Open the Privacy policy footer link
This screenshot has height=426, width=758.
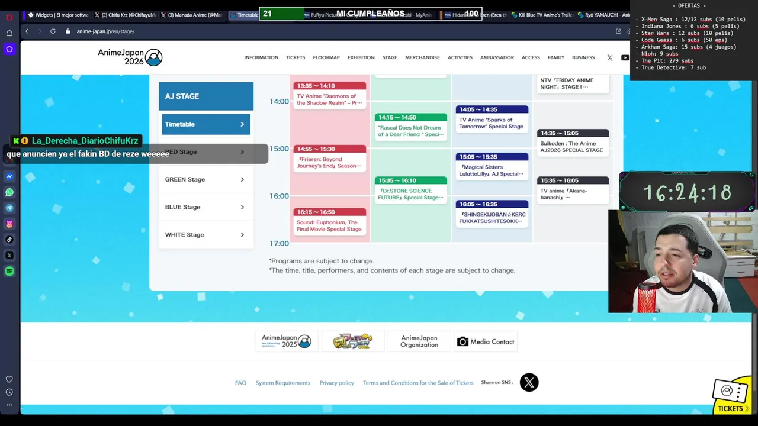pyautogui.click(x=336, y=383)
